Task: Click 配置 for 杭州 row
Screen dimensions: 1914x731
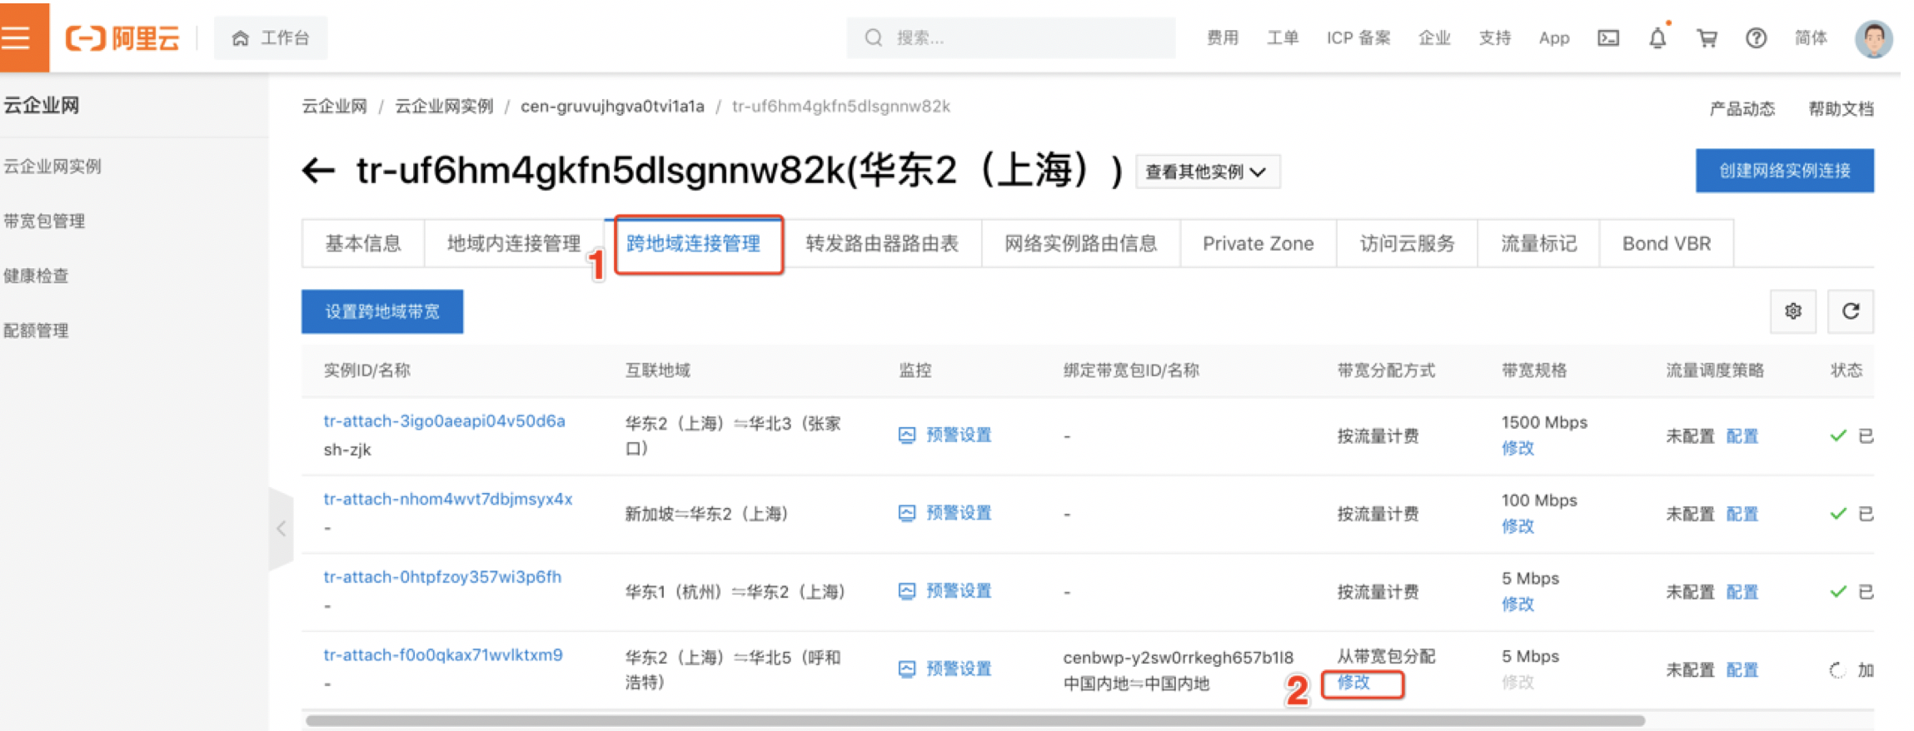Action: [1742, 592]
